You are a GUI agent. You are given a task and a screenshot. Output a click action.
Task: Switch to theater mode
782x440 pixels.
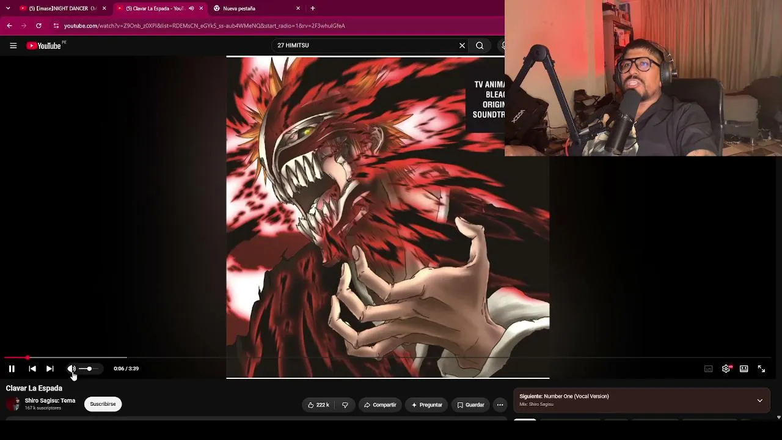coord(744,369)
